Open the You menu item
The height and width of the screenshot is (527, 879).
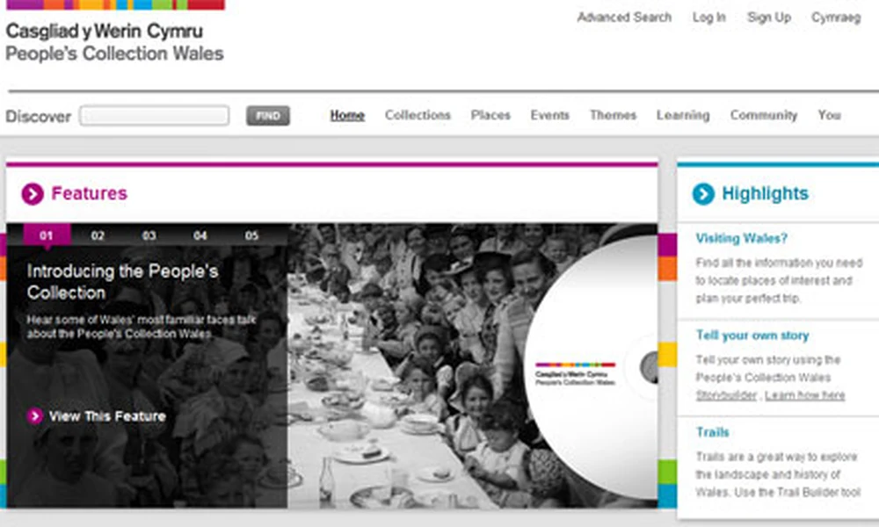click(x=829, y=115)
